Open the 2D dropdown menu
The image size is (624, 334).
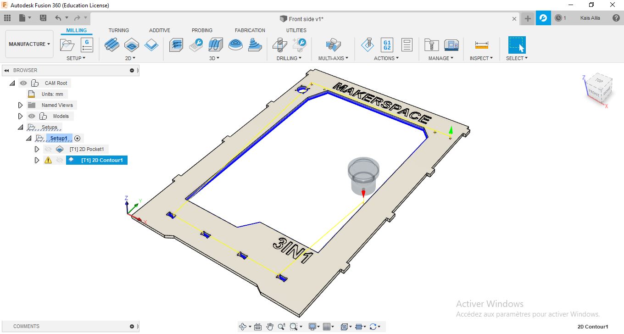(x=131, y=58)
